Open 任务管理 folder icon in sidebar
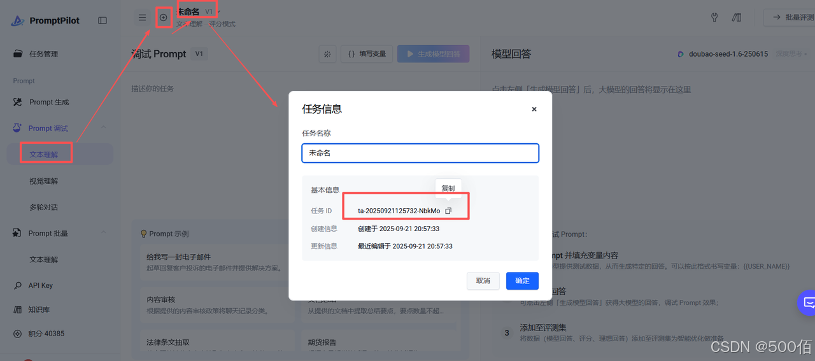Viewport: 815px width, 361px height. pyautogui.click(x=18, y=54)
